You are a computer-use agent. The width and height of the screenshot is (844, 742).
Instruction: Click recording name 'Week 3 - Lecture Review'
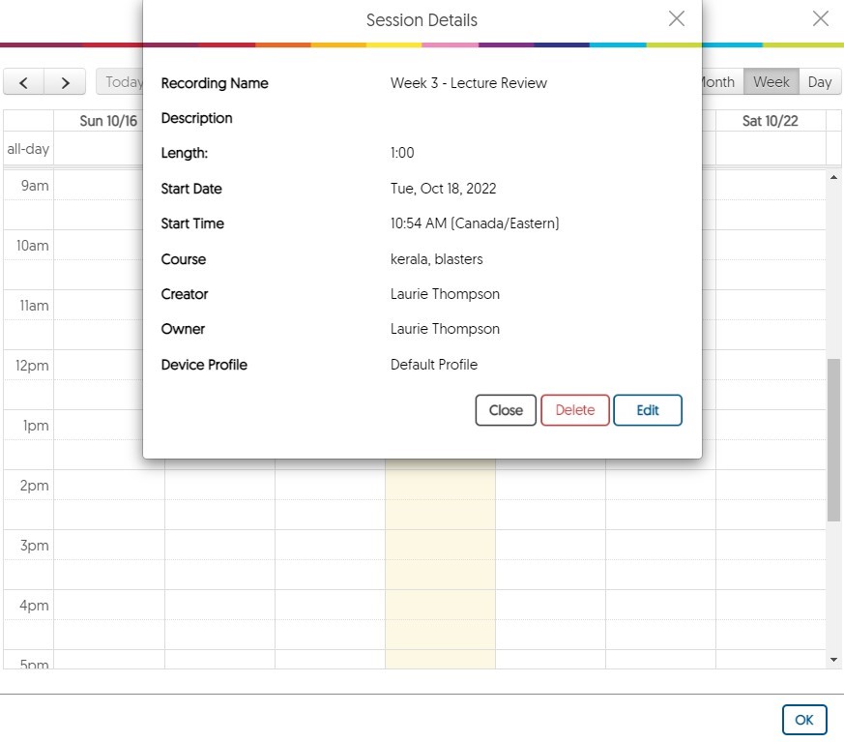click(x=468, y=83)
